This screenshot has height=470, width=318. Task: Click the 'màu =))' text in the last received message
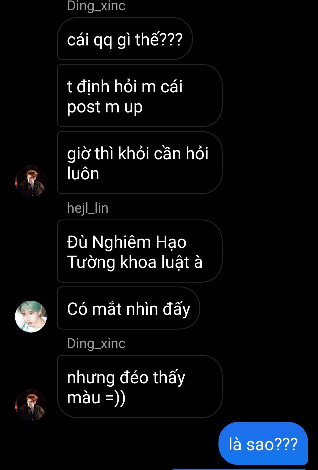point(96,397)
